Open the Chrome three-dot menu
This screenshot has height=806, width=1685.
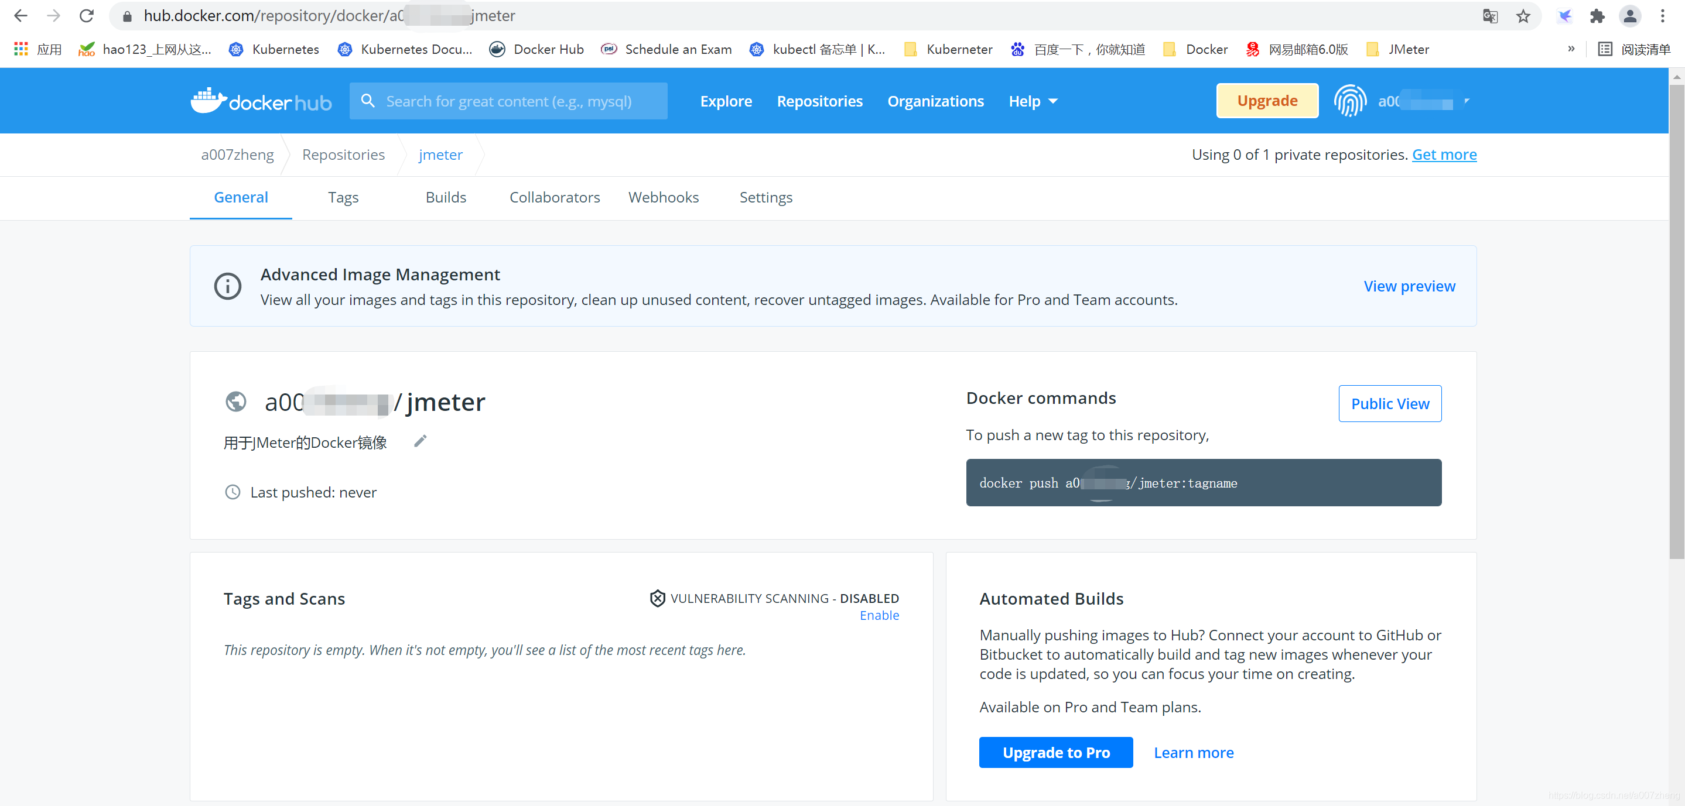pyautogui.click(x=1662, y=16)
